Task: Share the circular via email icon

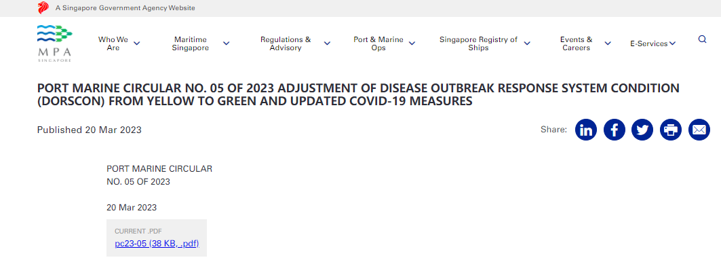Action: point(699,130)
